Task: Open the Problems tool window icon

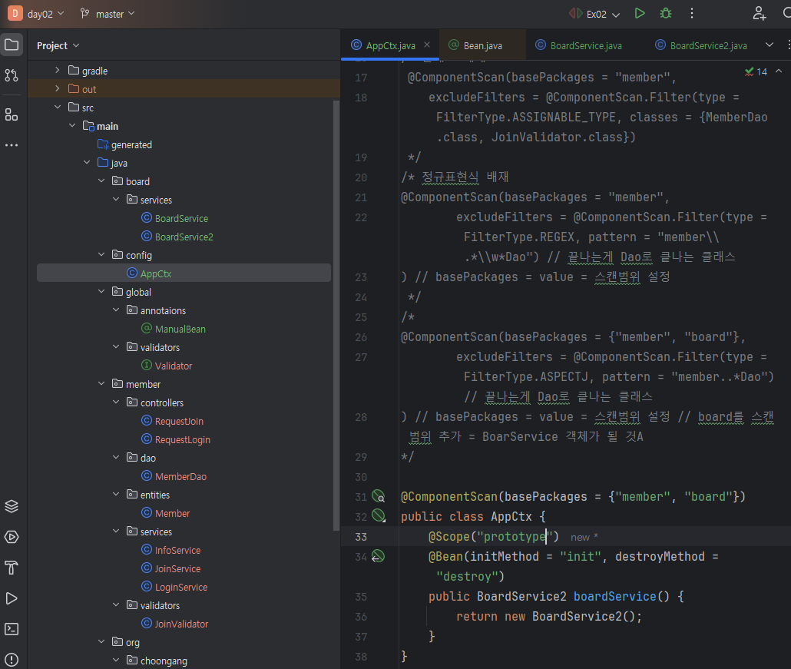Action: [x=12, y=659]
